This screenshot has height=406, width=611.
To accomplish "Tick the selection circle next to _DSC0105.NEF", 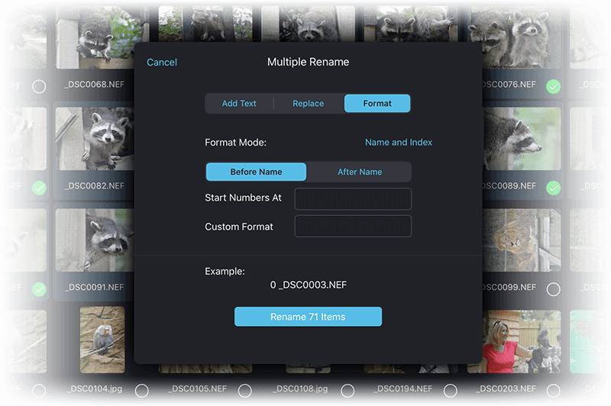I will (244, 391).
